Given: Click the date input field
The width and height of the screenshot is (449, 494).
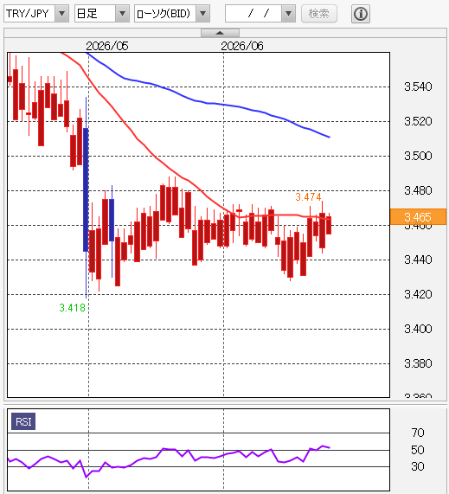Looking at the screenshot, I should pos(253,14).
